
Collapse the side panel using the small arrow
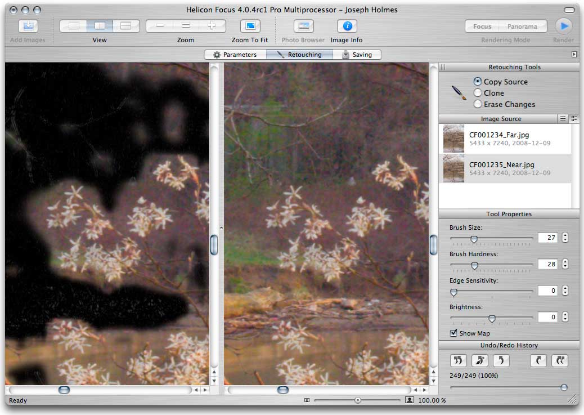[x=574, y=55]
